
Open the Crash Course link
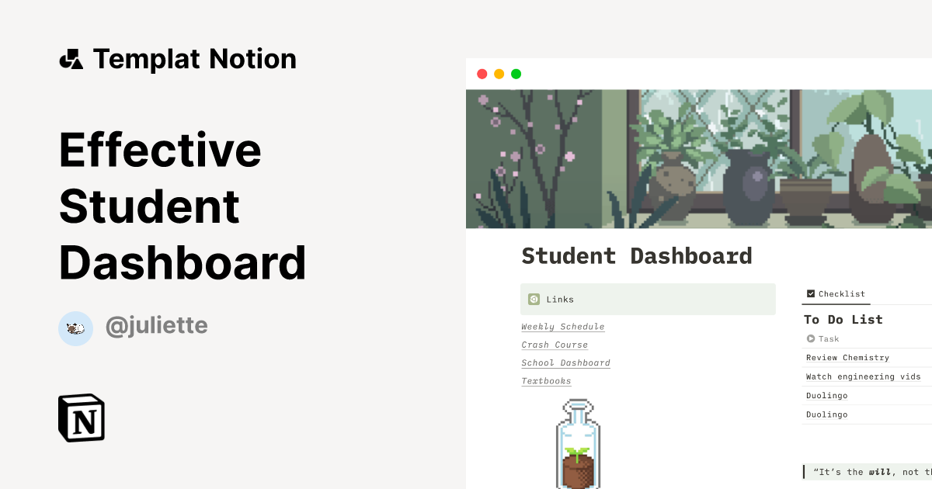click(x=555, y=345)
